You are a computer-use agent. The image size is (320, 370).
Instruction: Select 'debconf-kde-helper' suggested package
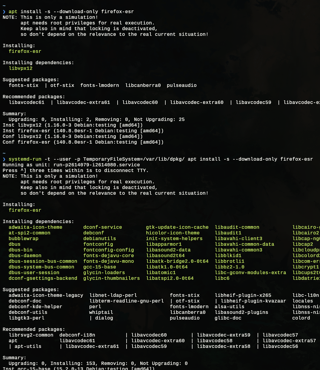pyautogui.click(x=36, y=307)
